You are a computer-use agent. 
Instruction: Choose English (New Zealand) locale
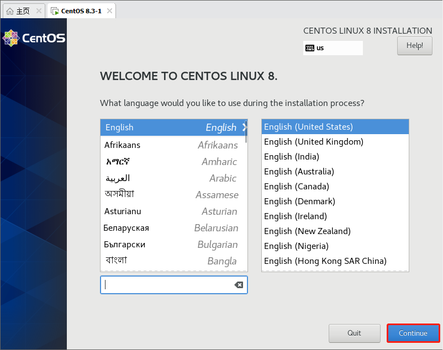tap(335, 231)
